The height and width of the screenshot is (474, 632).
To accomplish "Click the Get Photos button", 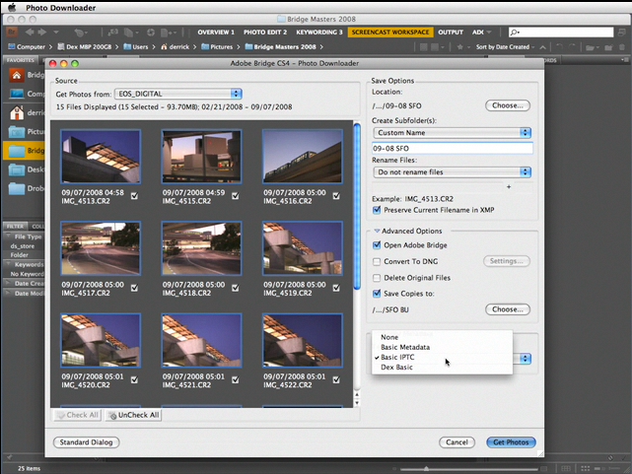I will click(511, 442).
